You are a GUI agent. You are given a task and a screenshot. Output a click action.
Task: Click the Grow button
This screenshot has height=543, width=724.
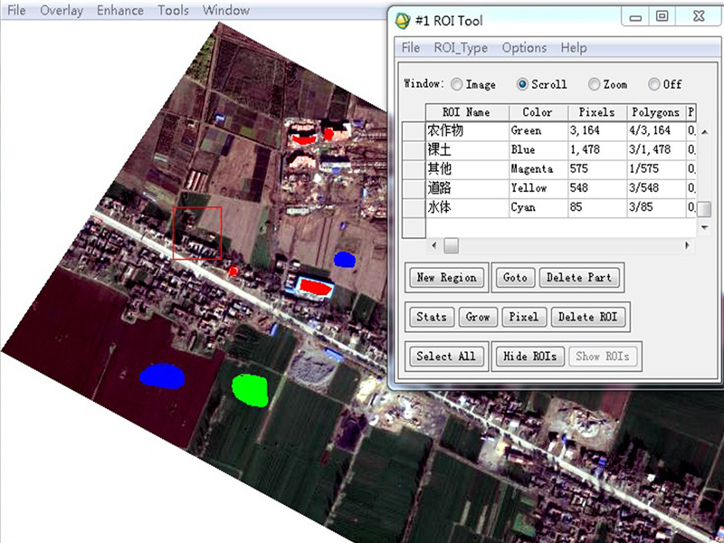coord(478,317)
